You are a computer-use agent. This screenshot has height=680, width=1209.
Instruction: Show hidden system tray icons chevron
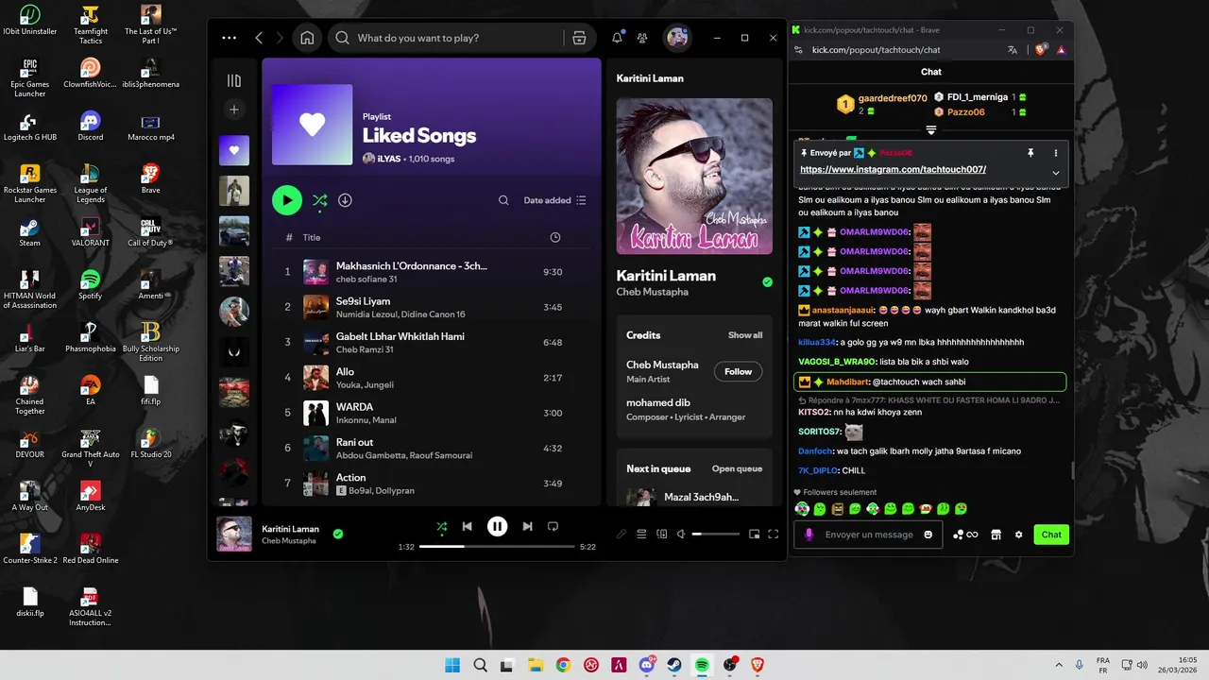1059,665
